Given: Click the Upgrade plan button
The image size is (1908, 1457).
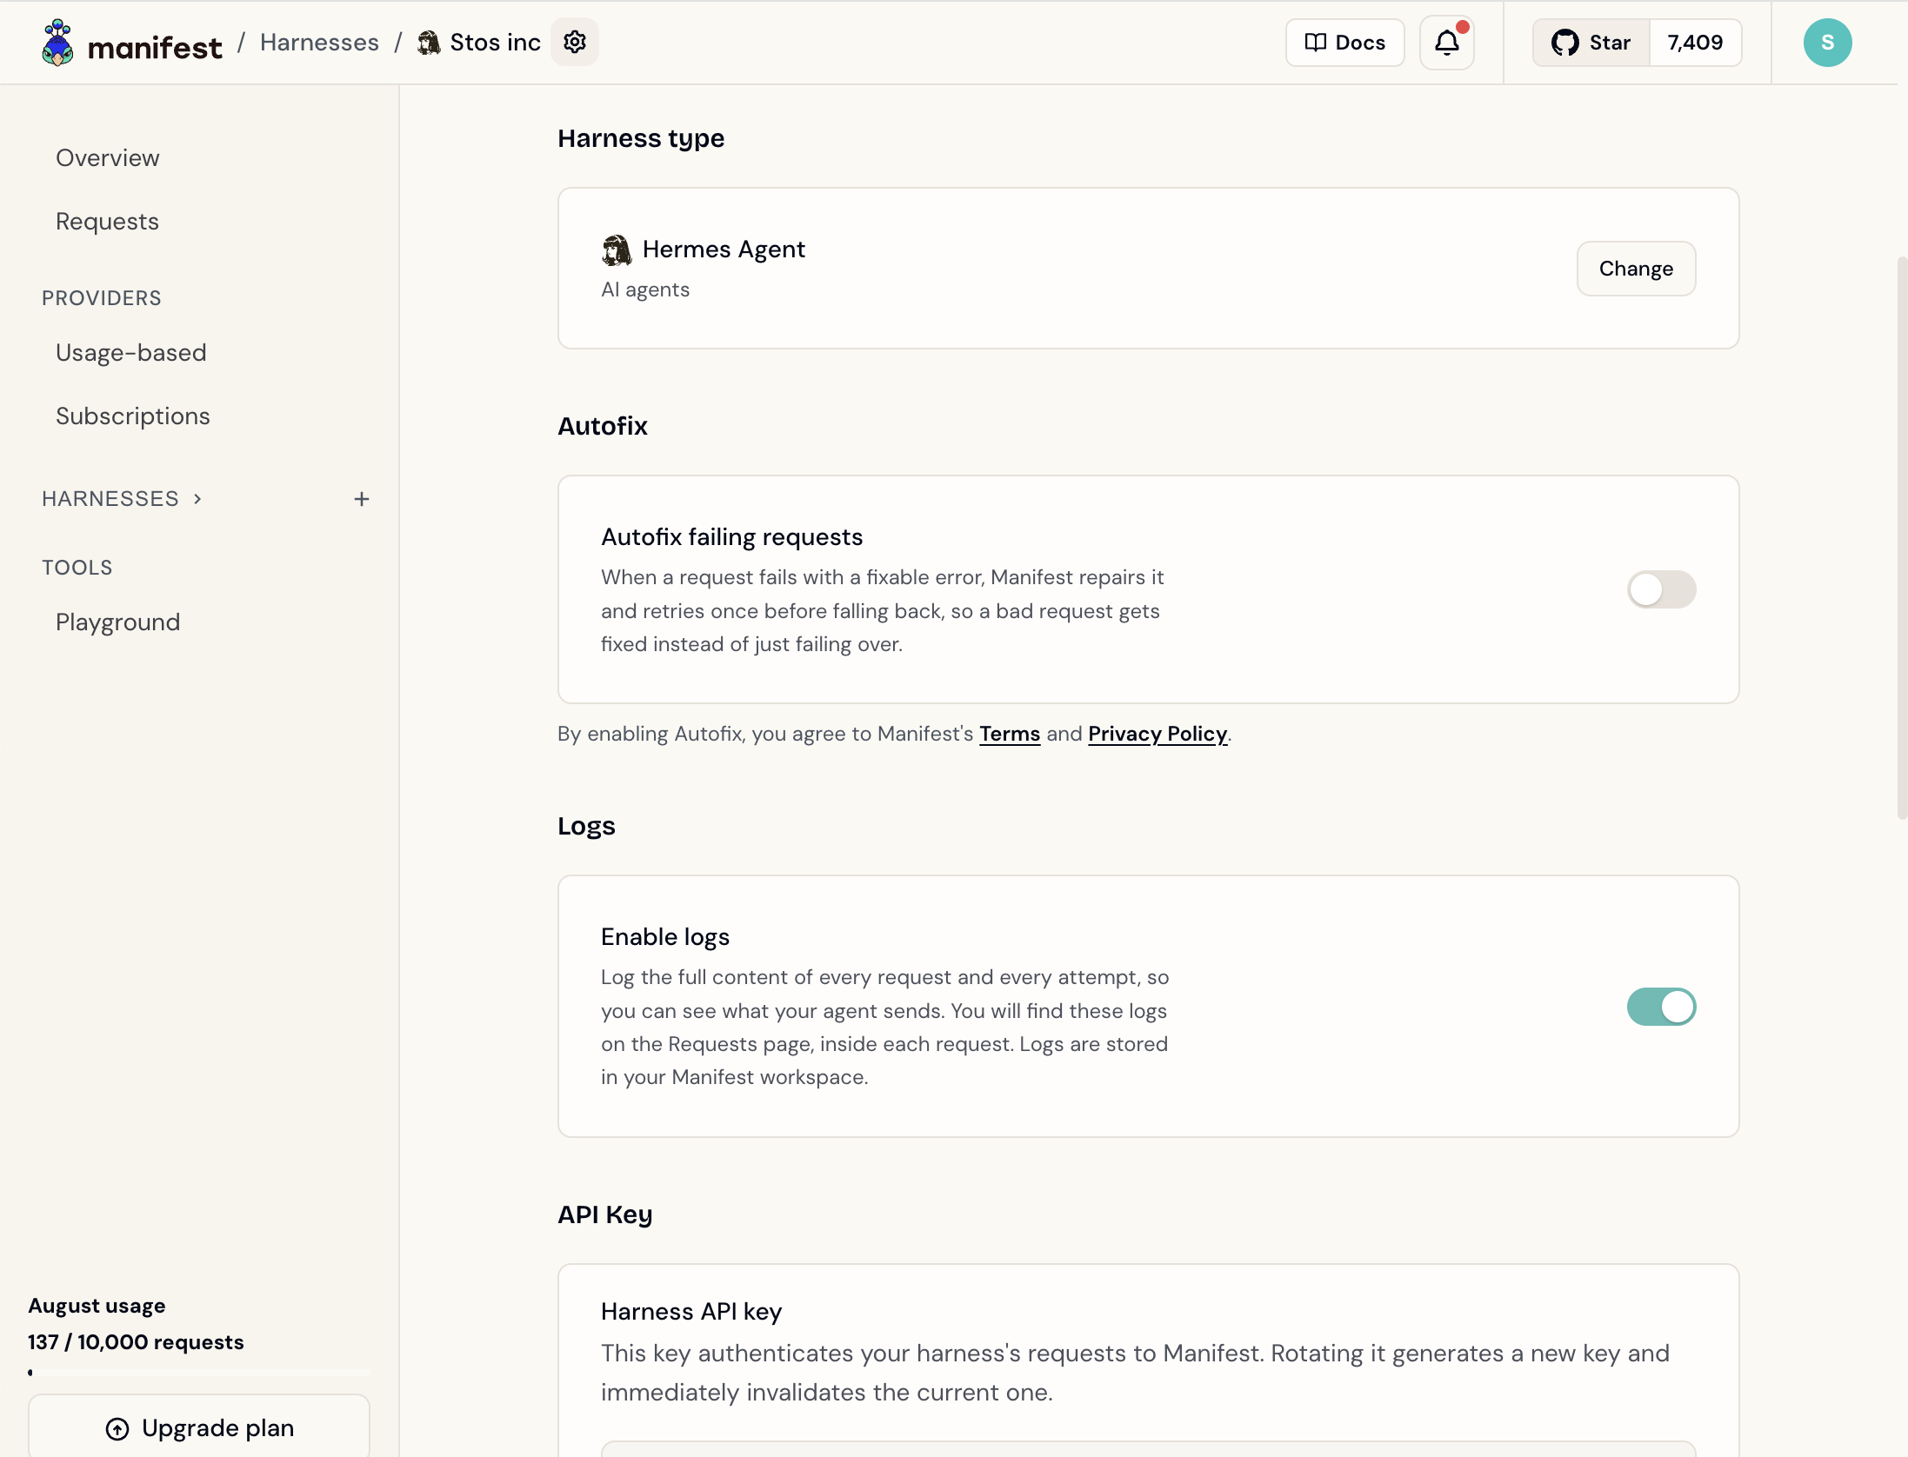Looking at the screenshot, I should pyautogui.click(x=199, y=1427).
